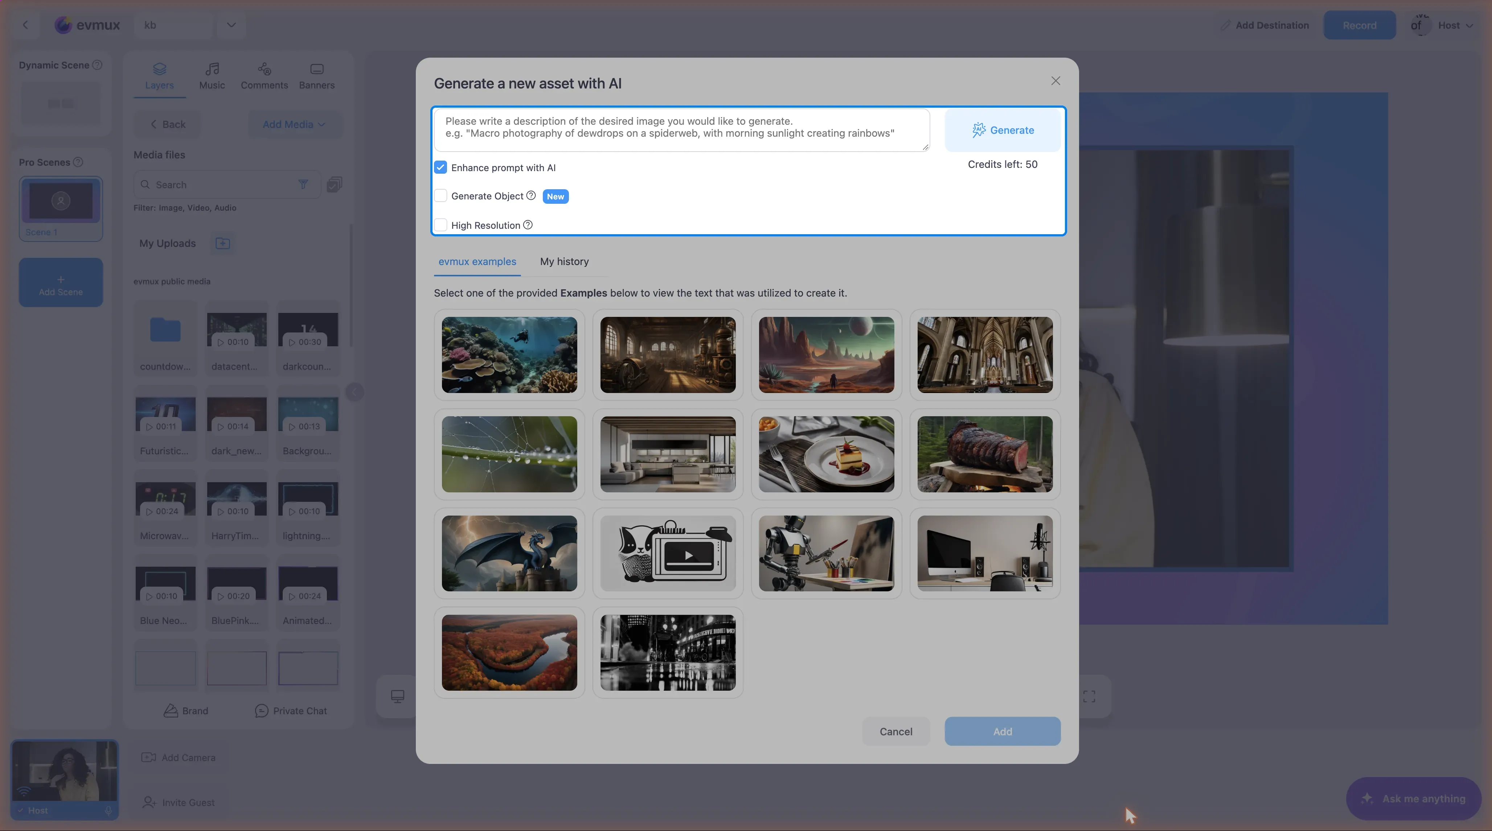Open High Resolution help icon
Screen dimensions: 1492x831
[528, 224]
